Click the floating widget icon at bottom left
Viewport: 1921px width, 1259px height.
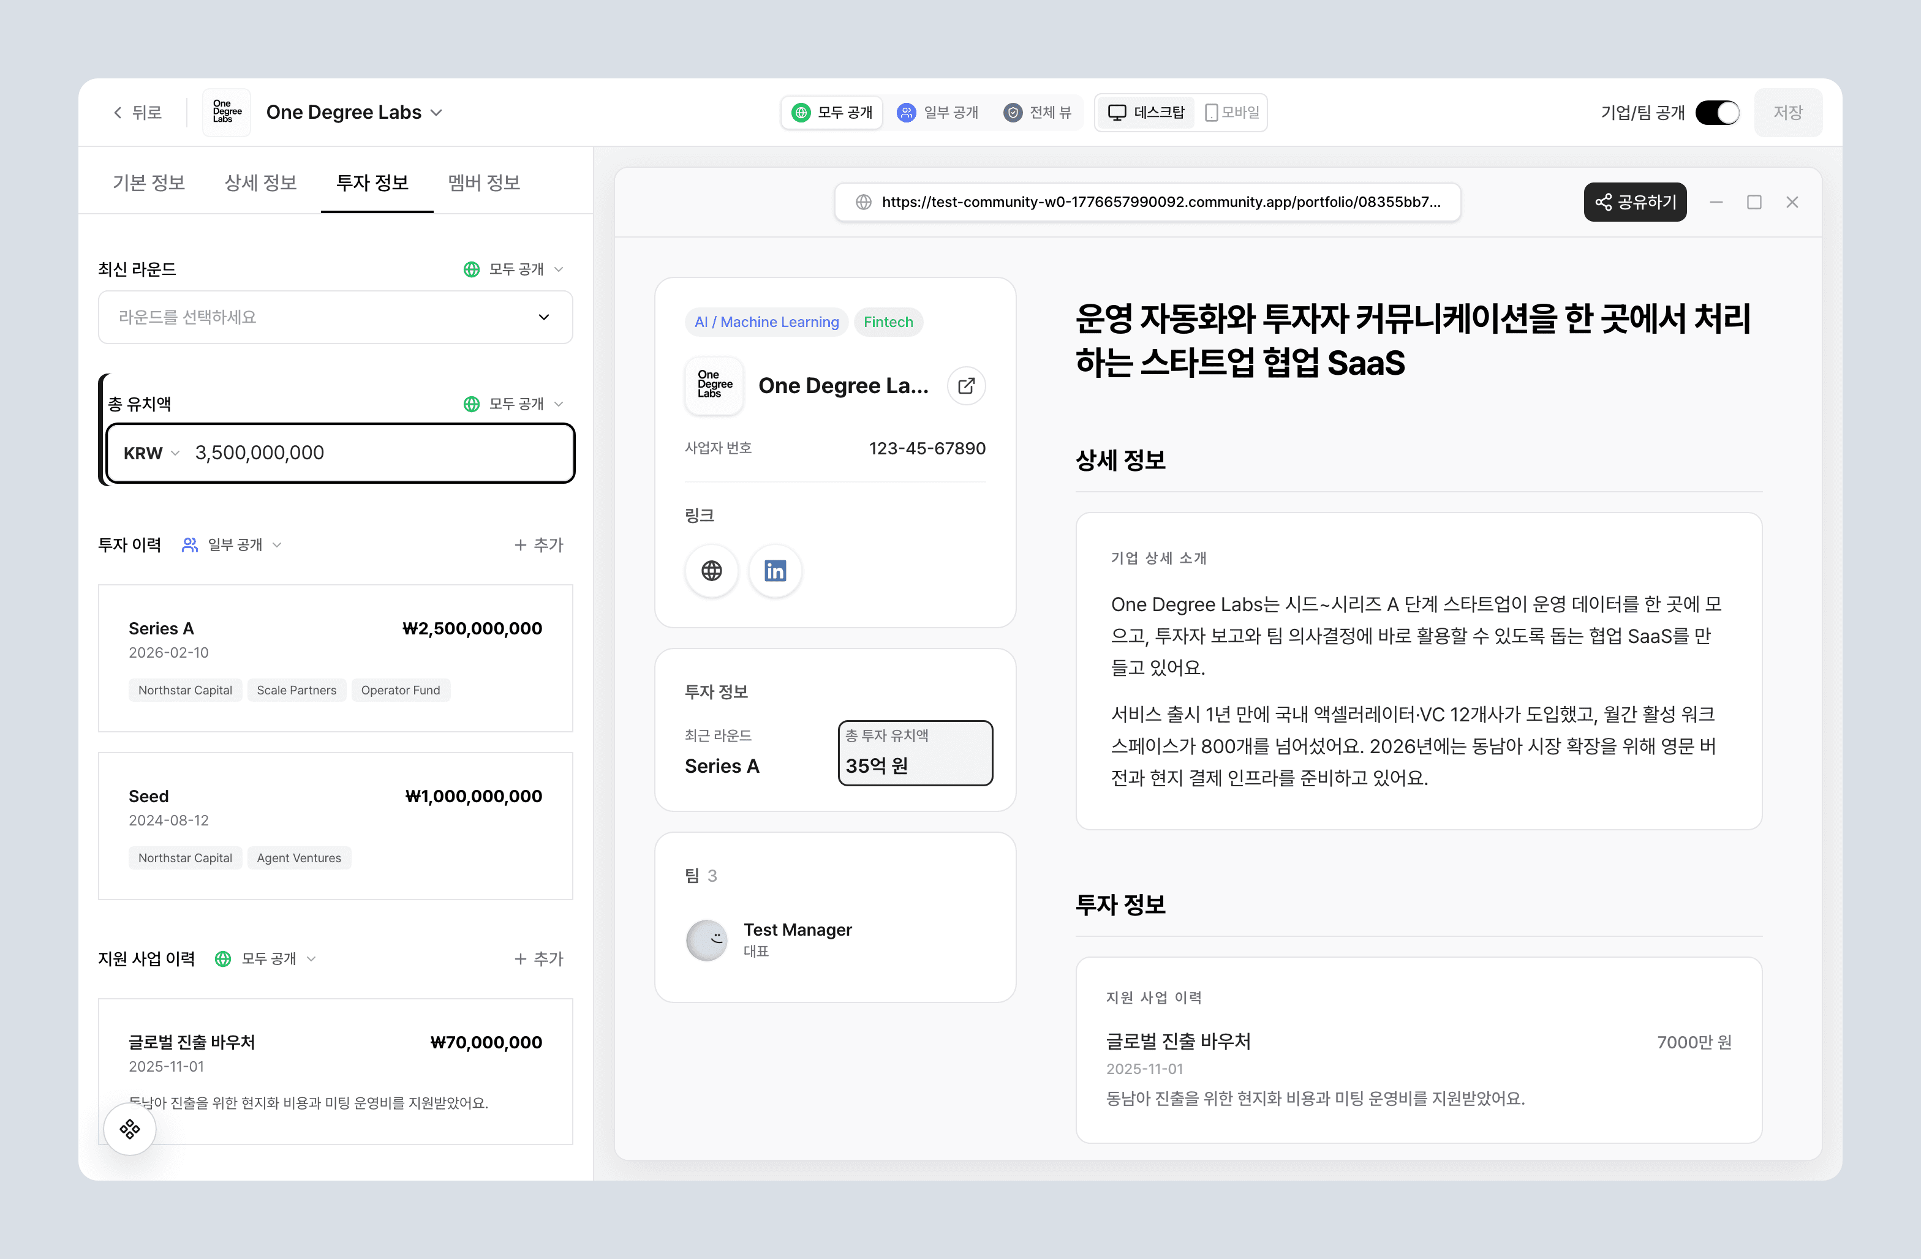(129, 1128)
